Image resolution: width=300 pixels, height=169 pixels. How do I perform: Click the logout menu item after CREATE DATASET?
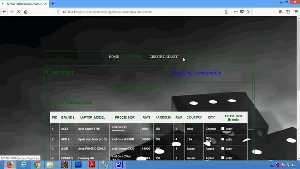190,57
